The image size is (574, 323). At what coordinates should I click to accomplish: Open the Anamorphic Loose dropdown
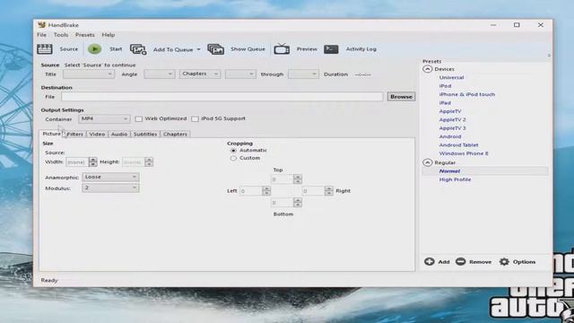(x=110, y=177)
